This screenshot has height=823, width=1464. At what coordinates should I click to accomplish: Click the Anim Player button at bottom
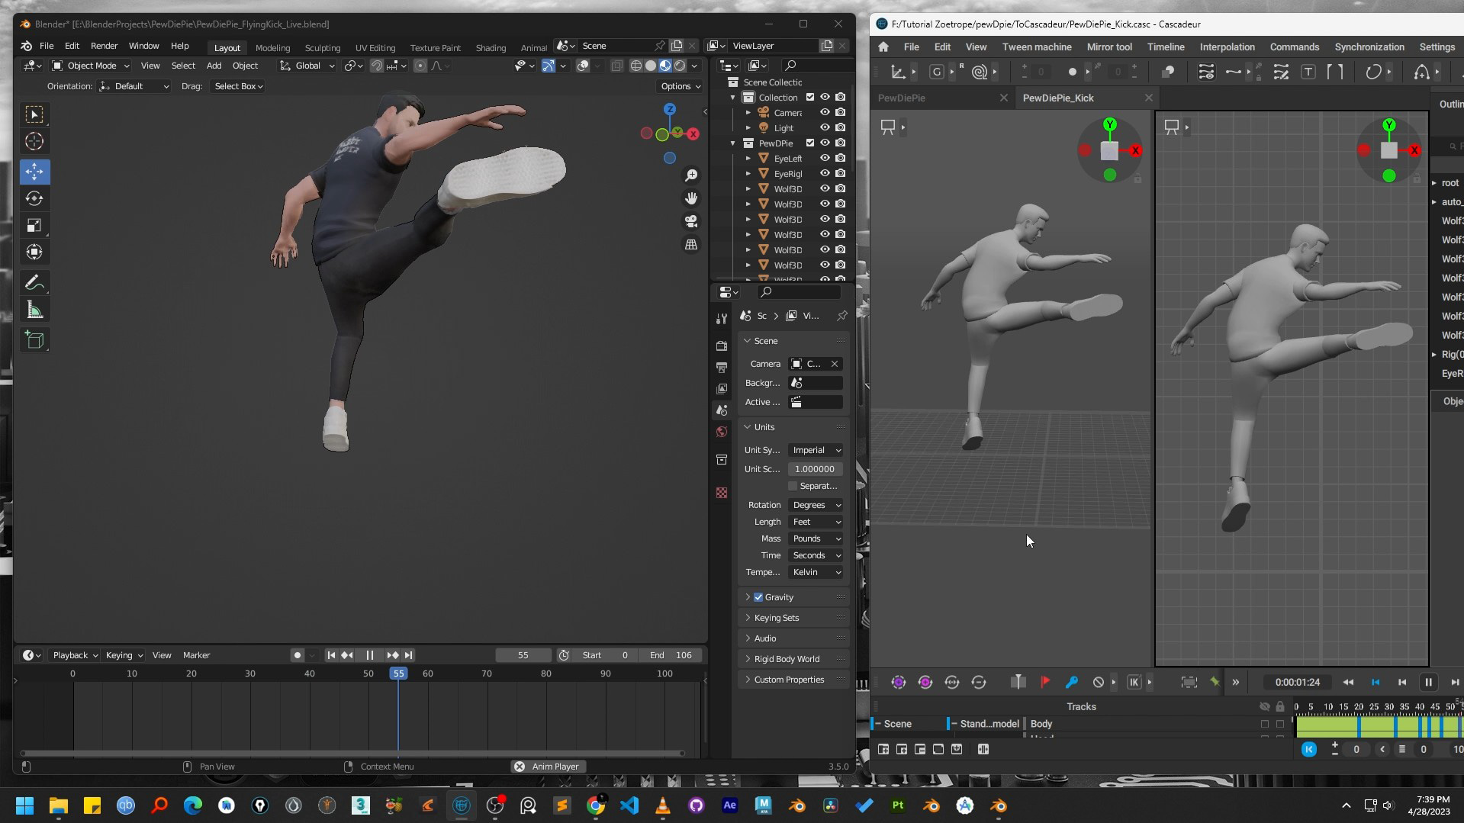point(548,766)
